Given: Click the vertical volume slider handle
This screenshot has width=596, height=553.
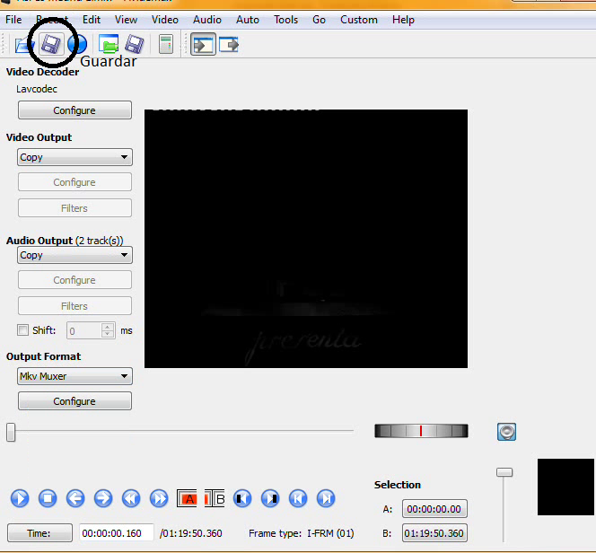Looking at the screenshot, I should click(504, 472).
